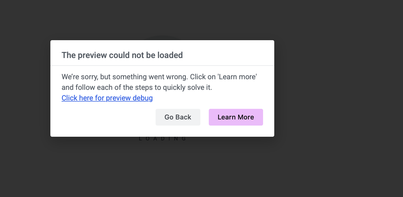Image resolution: width=403 pixels, height=197 pixels.
Task: Click the 'The preview could not be loaded' heading
Action: [122, 55]
